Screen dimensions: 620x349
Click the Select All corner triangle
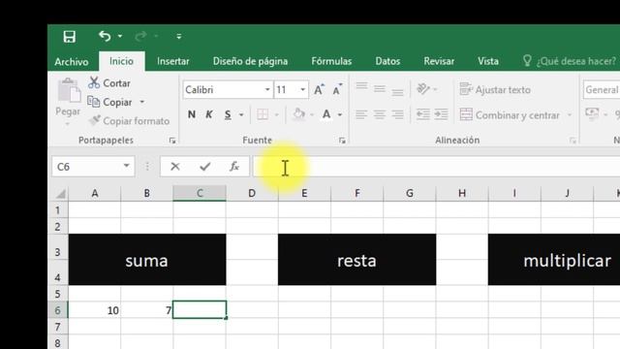(x=60, y=194)
